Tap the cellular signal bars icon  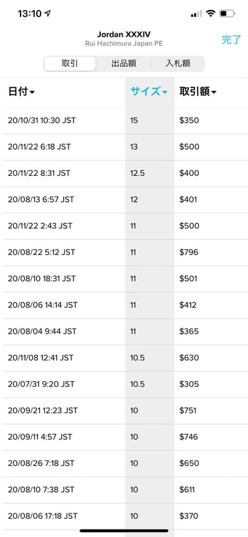pos(196,14)
